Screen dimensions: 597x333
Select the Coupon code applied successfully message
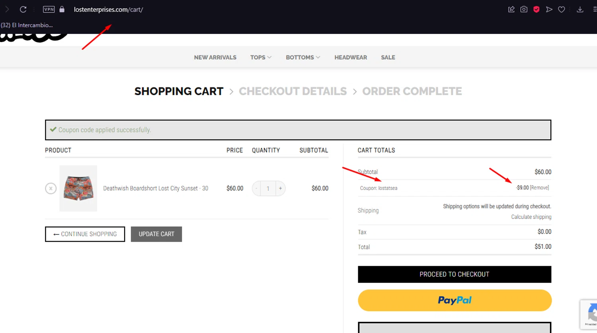pyautogui.click(x=105, y=130)
